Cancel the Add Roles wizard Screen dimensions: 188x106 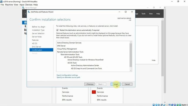(127, 84)
